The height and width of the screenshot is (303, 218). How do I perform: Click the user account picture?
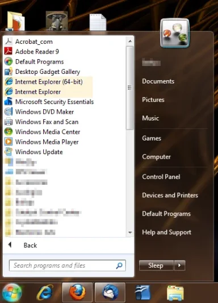click(175, 33)
